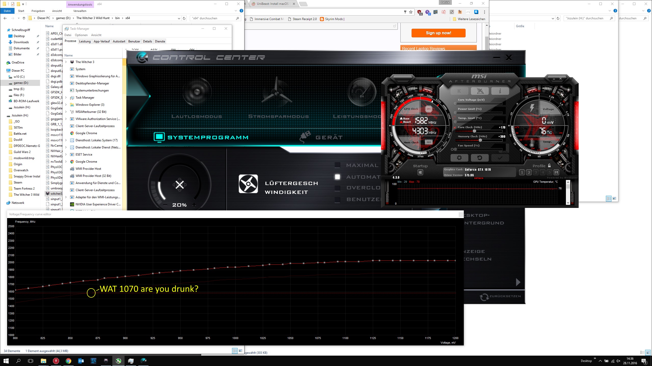Viewport: 652px width, 366px height.
Task: Click the Explorer refresh button next to address bar
Action: 184,18
